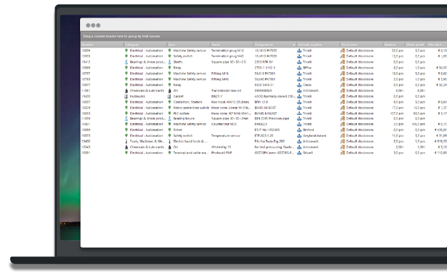
Task: Sort by the Name column header
Action: pyautogui.click(x=232, y=44)
